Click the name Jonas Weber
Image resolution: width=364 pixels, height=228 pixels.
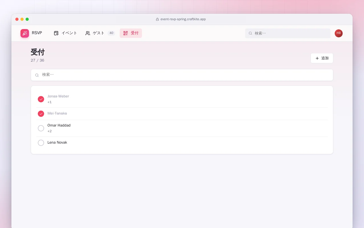(x=58, y=96)
